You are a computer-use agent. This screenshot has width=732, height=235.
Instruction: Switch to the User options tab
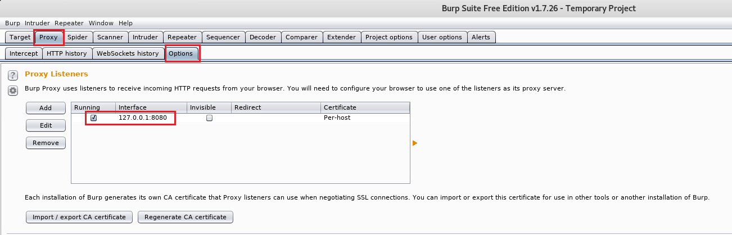[x=442, y=37]
